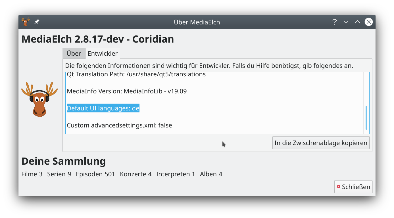Switch to the Über tab
The image size is (394, 218).
tap(74, 53)
